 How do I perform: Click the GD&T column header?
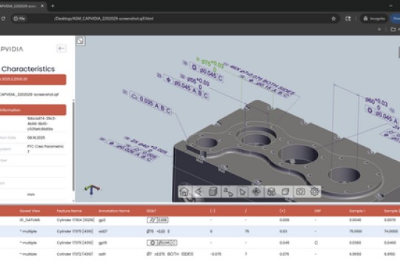[151, 211]
